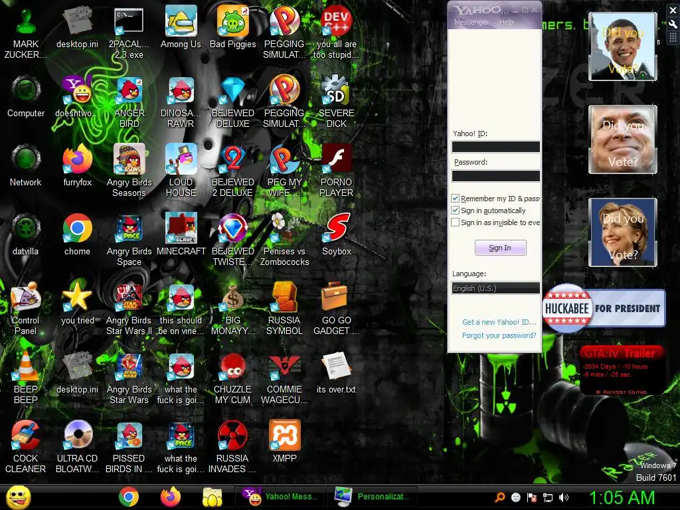Open Angry Birds Star Wars II shortcut
This screenshot has width=680, height=510.
tap(129, 309)
